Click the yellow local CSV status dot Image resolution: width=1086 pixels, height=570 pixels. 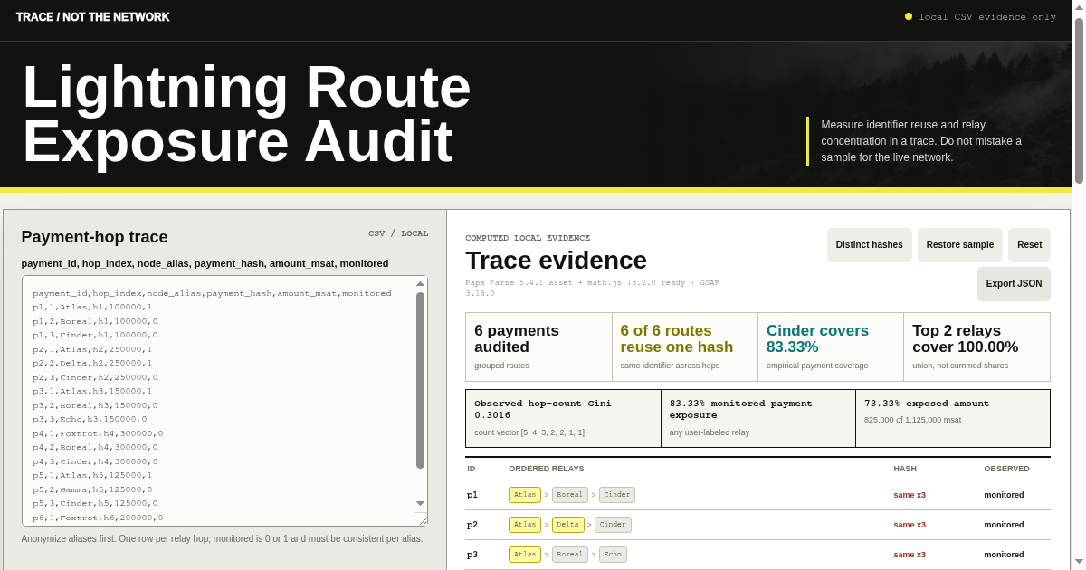coord(909,16)
